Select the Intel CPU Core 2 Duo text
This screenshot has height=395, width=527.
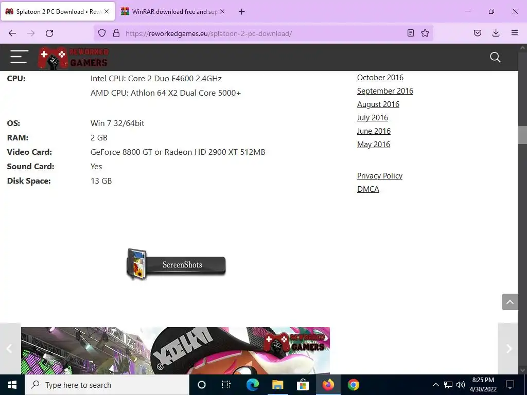[x=156, y=79]
